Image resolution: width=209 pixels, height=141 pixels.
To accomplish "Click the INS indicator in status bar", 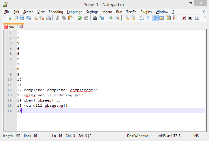I will (x=196, y=136).
